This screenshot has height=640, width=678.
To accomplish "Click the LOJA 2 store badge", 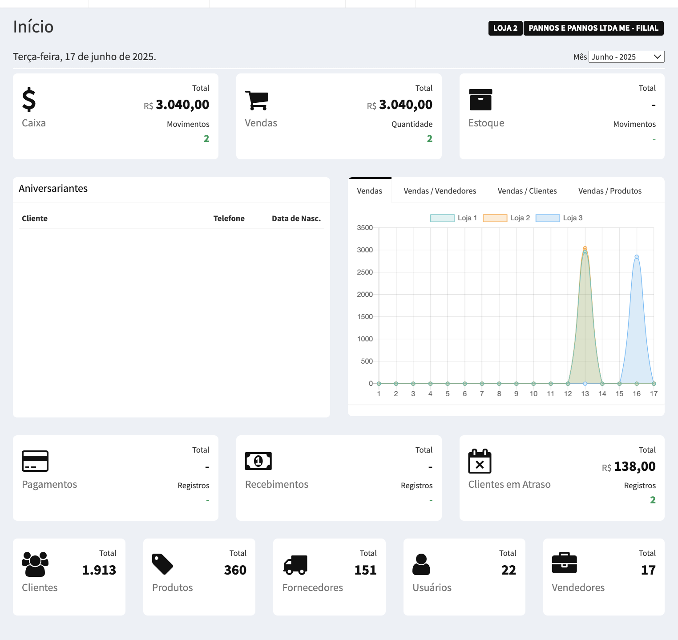I will coord(505,28).
